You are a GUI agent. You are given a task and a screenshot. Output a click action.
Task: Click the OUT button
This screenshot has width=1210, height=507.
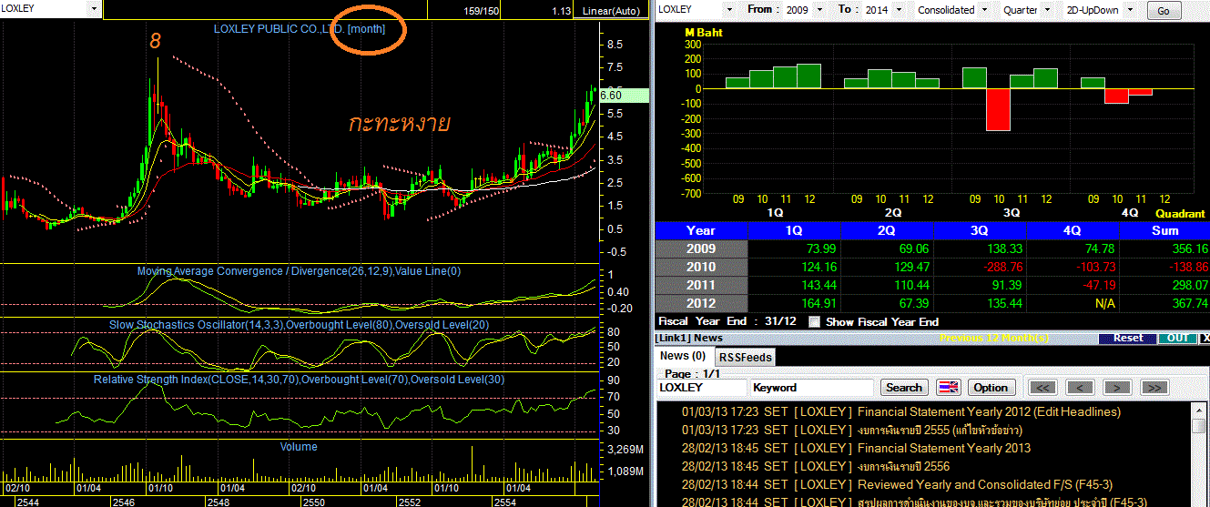coord(1175,338)
